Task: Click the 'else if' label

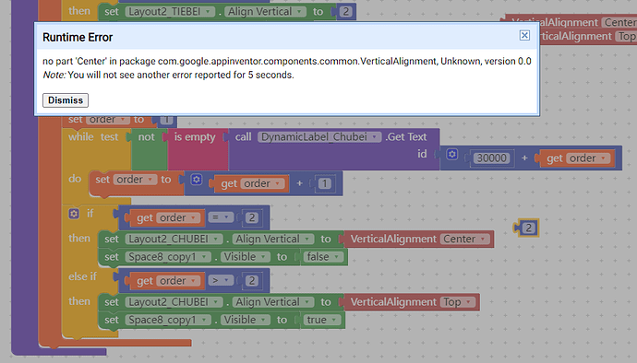Action: [82, 276]
